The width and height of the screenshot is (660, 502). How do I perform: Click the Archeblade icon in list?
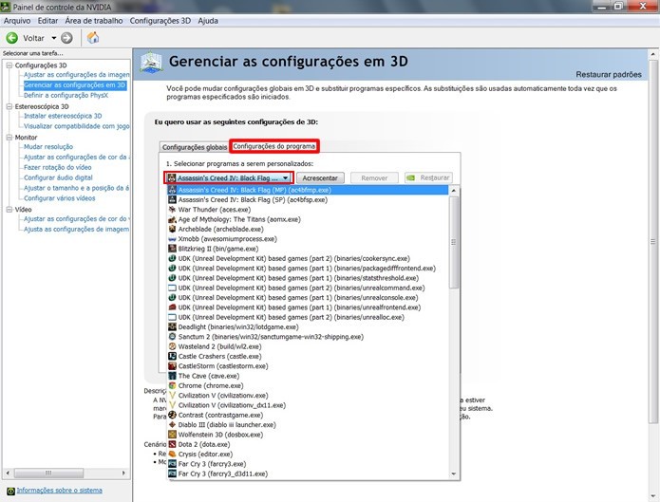[172, 229]
